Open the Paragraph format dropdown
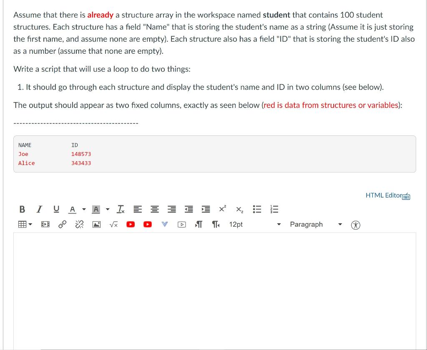Screen dimensions: 427x350 click(x=316, y=225)
